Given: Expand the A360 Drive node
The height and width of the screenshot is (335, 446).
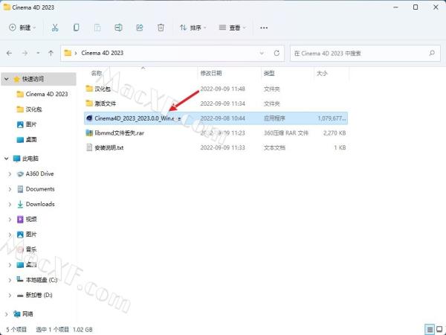Looking at the screenshot, I should pos(10,173).
